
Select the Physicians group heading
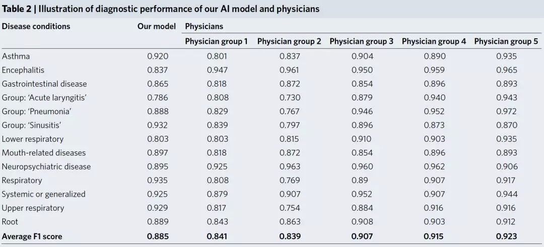pyautogui.click(x=204, y=26)
